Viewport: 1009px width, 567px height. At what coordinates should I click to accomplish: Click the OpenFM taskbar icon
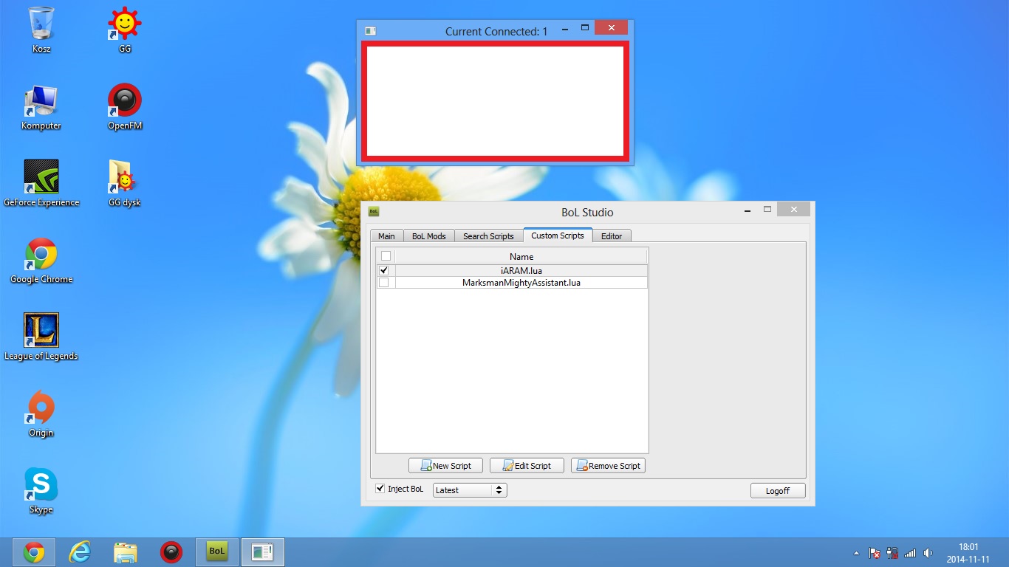pos(171,552)
